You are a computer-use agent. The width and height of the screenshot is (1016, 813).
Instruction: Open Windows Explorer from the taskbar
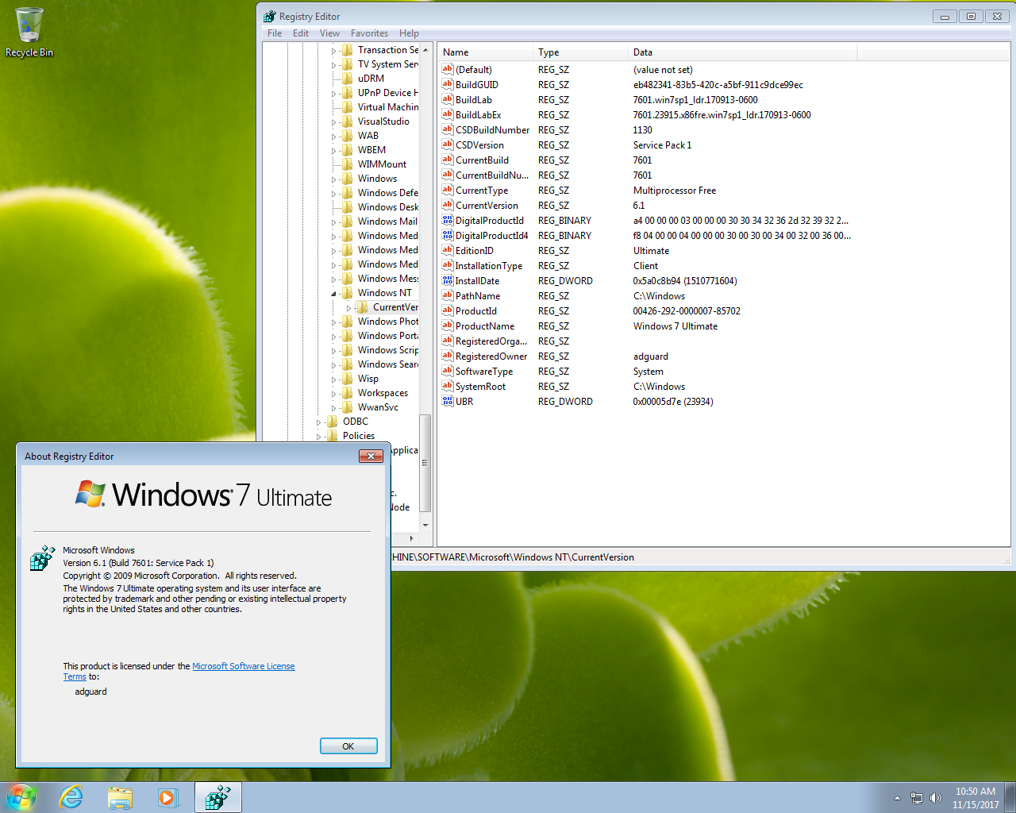pyautogui.click(x=120, y=797)
